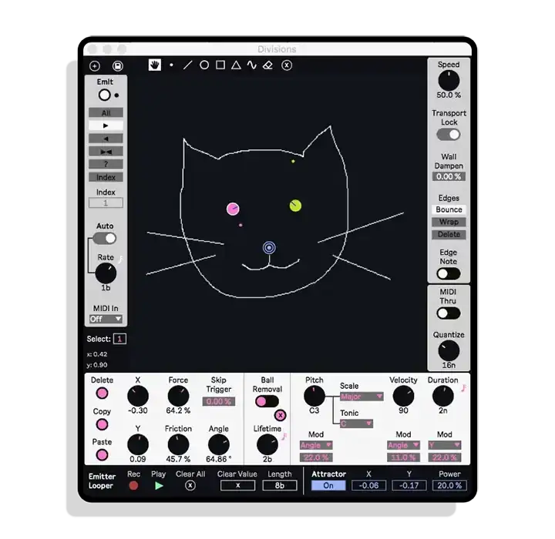Toggle the Attractor On button
The image size is (555, 539).
328,486
